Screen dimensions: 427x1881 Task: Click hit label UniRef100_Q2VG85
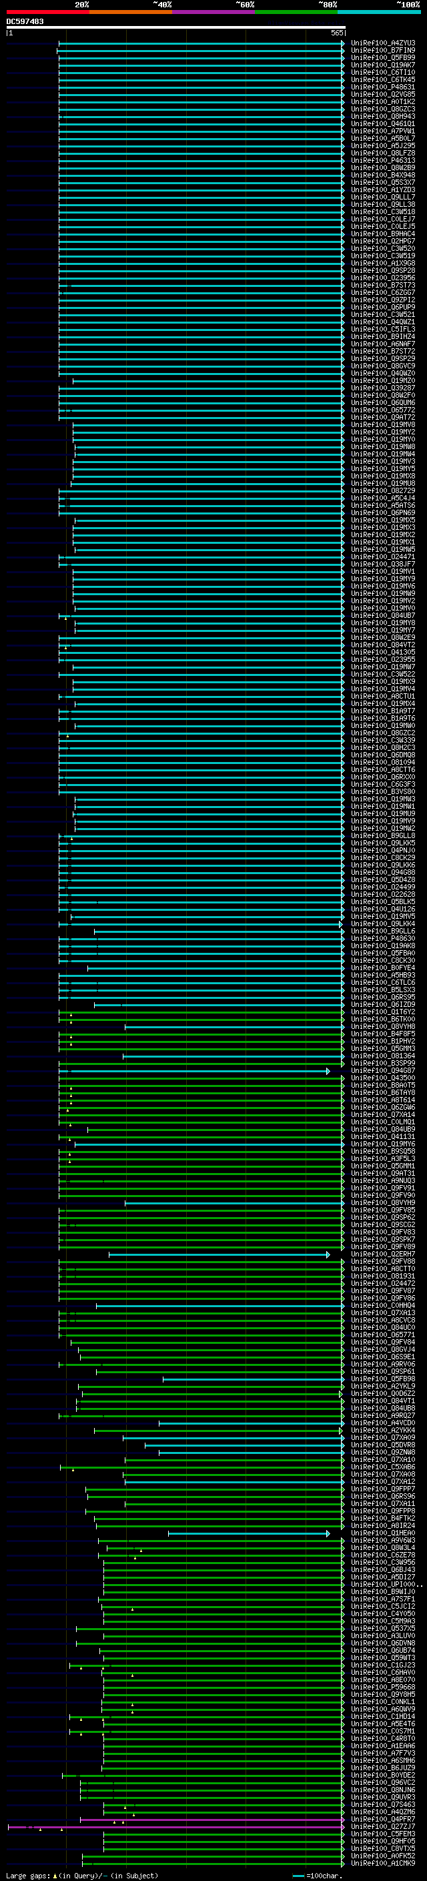click(383, 94)
